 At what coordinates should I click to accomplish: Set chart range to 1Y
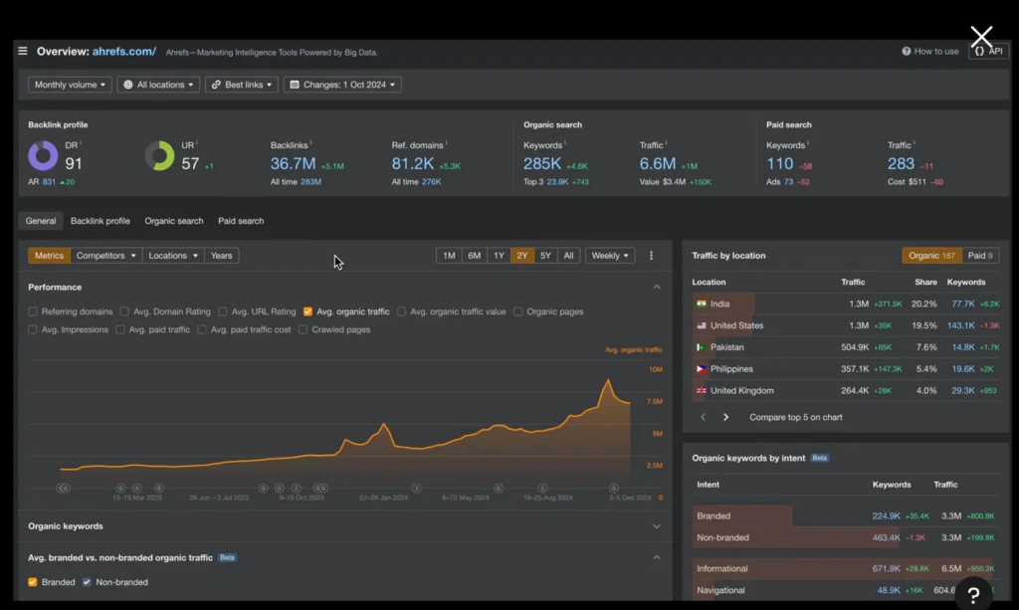point(499,256)
